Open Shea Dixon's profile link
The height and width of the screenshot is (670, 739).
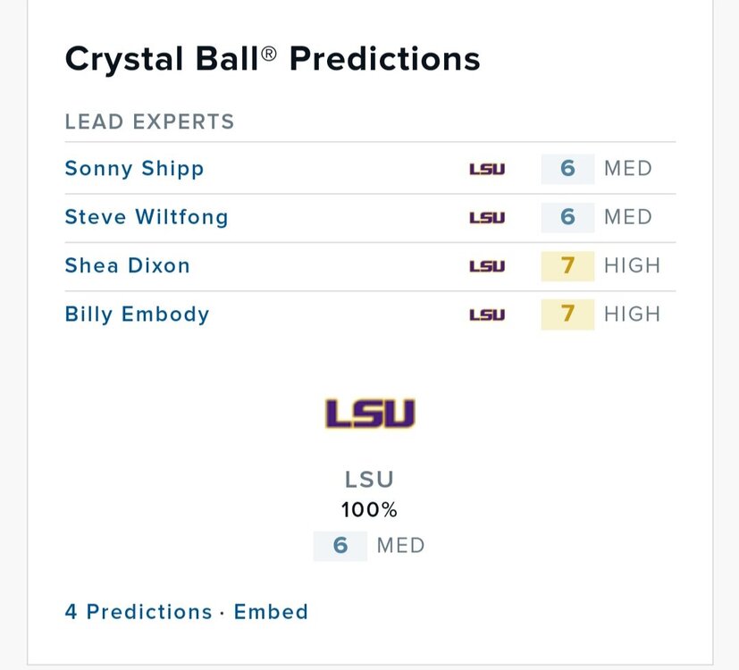point(127,265)
